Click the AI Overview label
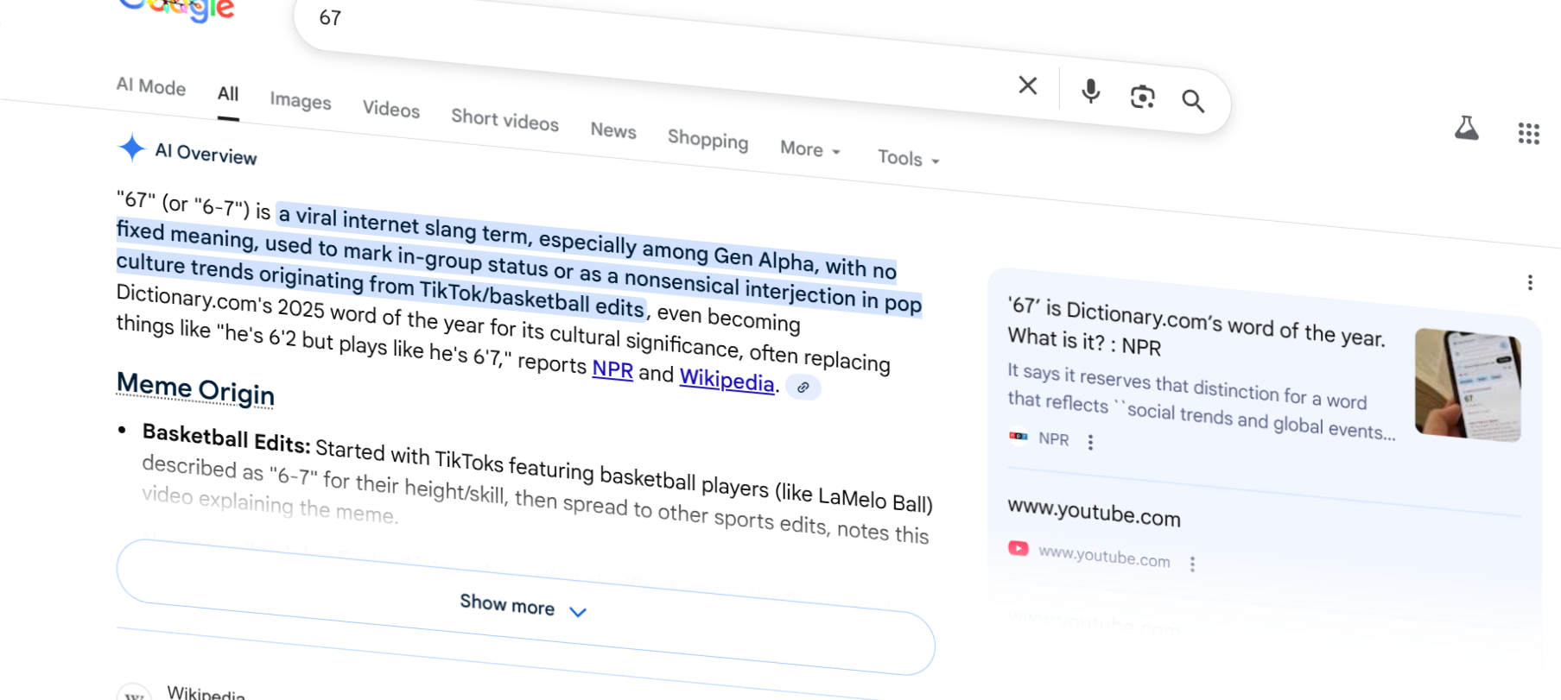Viewport: 1561px width, 700px height. click(x=206, y=154)
